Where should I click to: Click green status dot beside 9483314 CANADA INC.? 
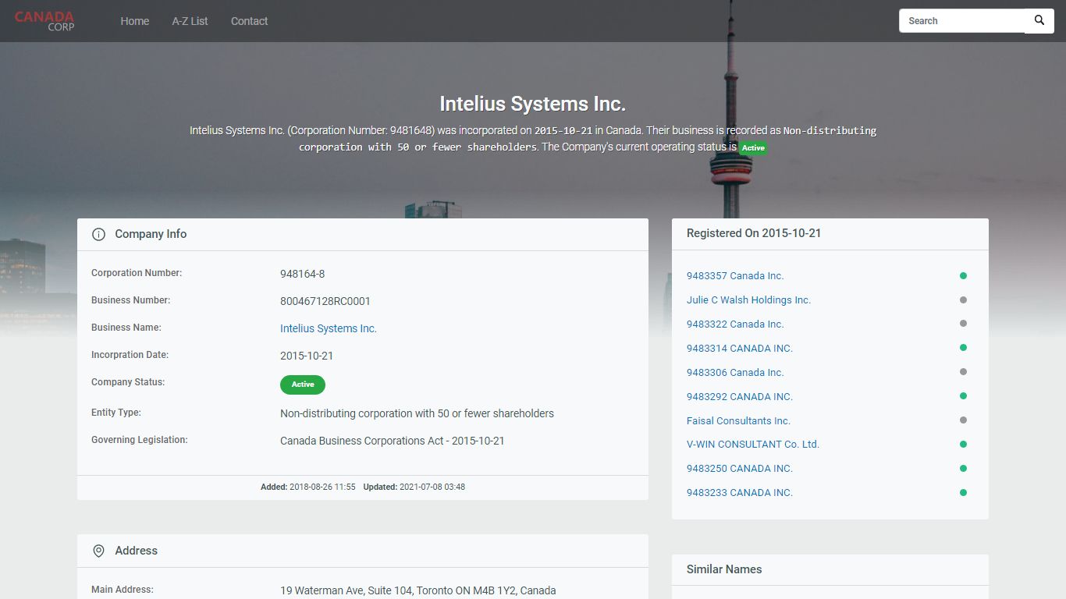963,348
